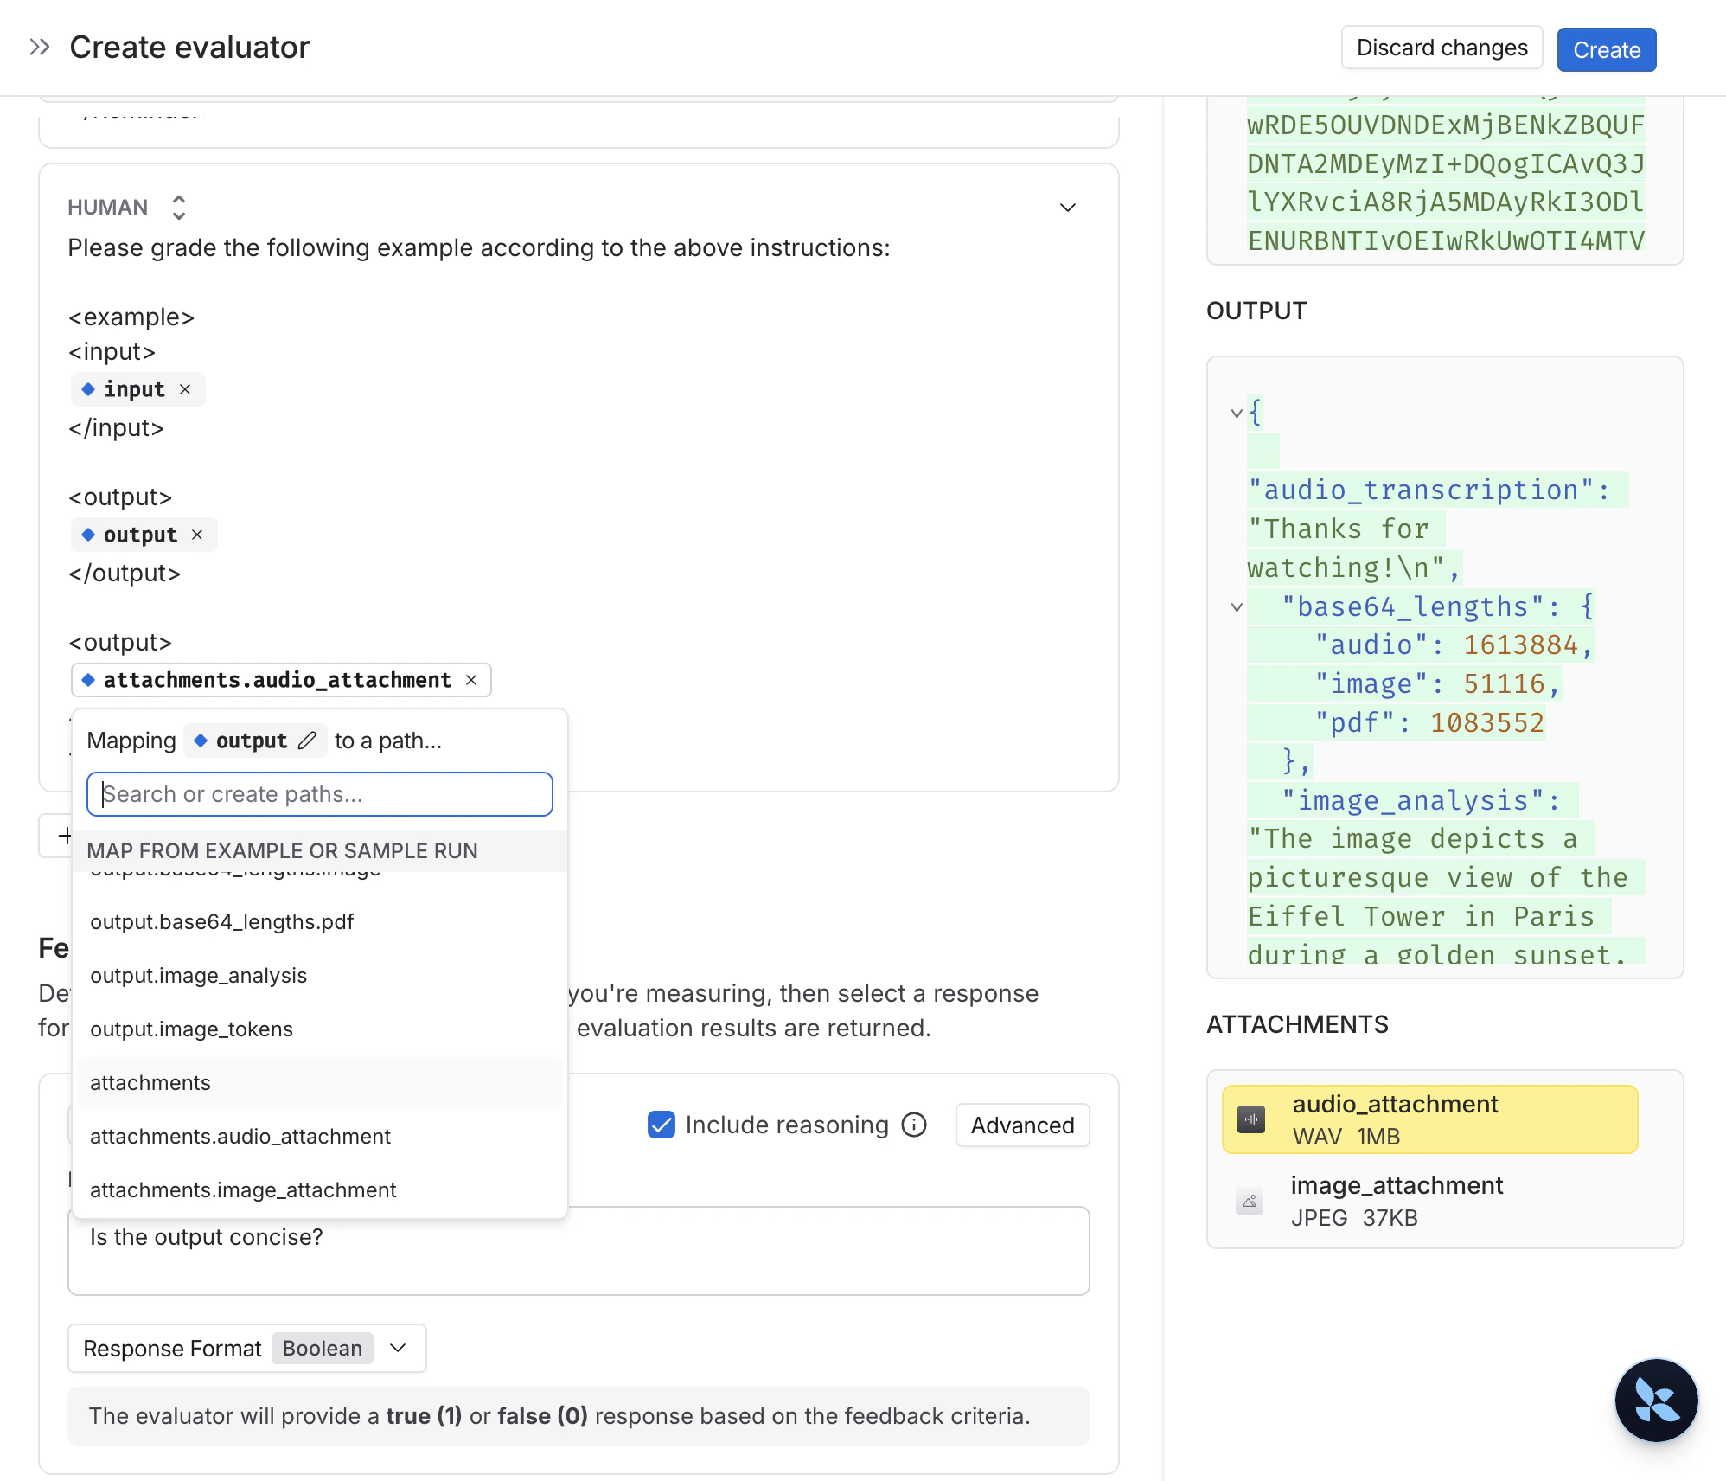This screenshot has height=1481, width=1726.
Task: Click the search or create paths field
Action: [x=318, y=794]
